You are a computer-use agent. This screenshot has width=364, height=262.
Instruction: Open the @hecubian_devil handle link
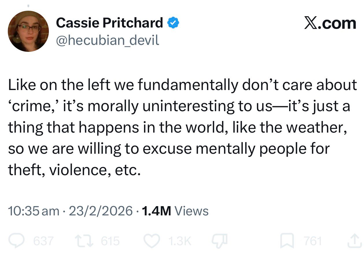click(108, 40)
